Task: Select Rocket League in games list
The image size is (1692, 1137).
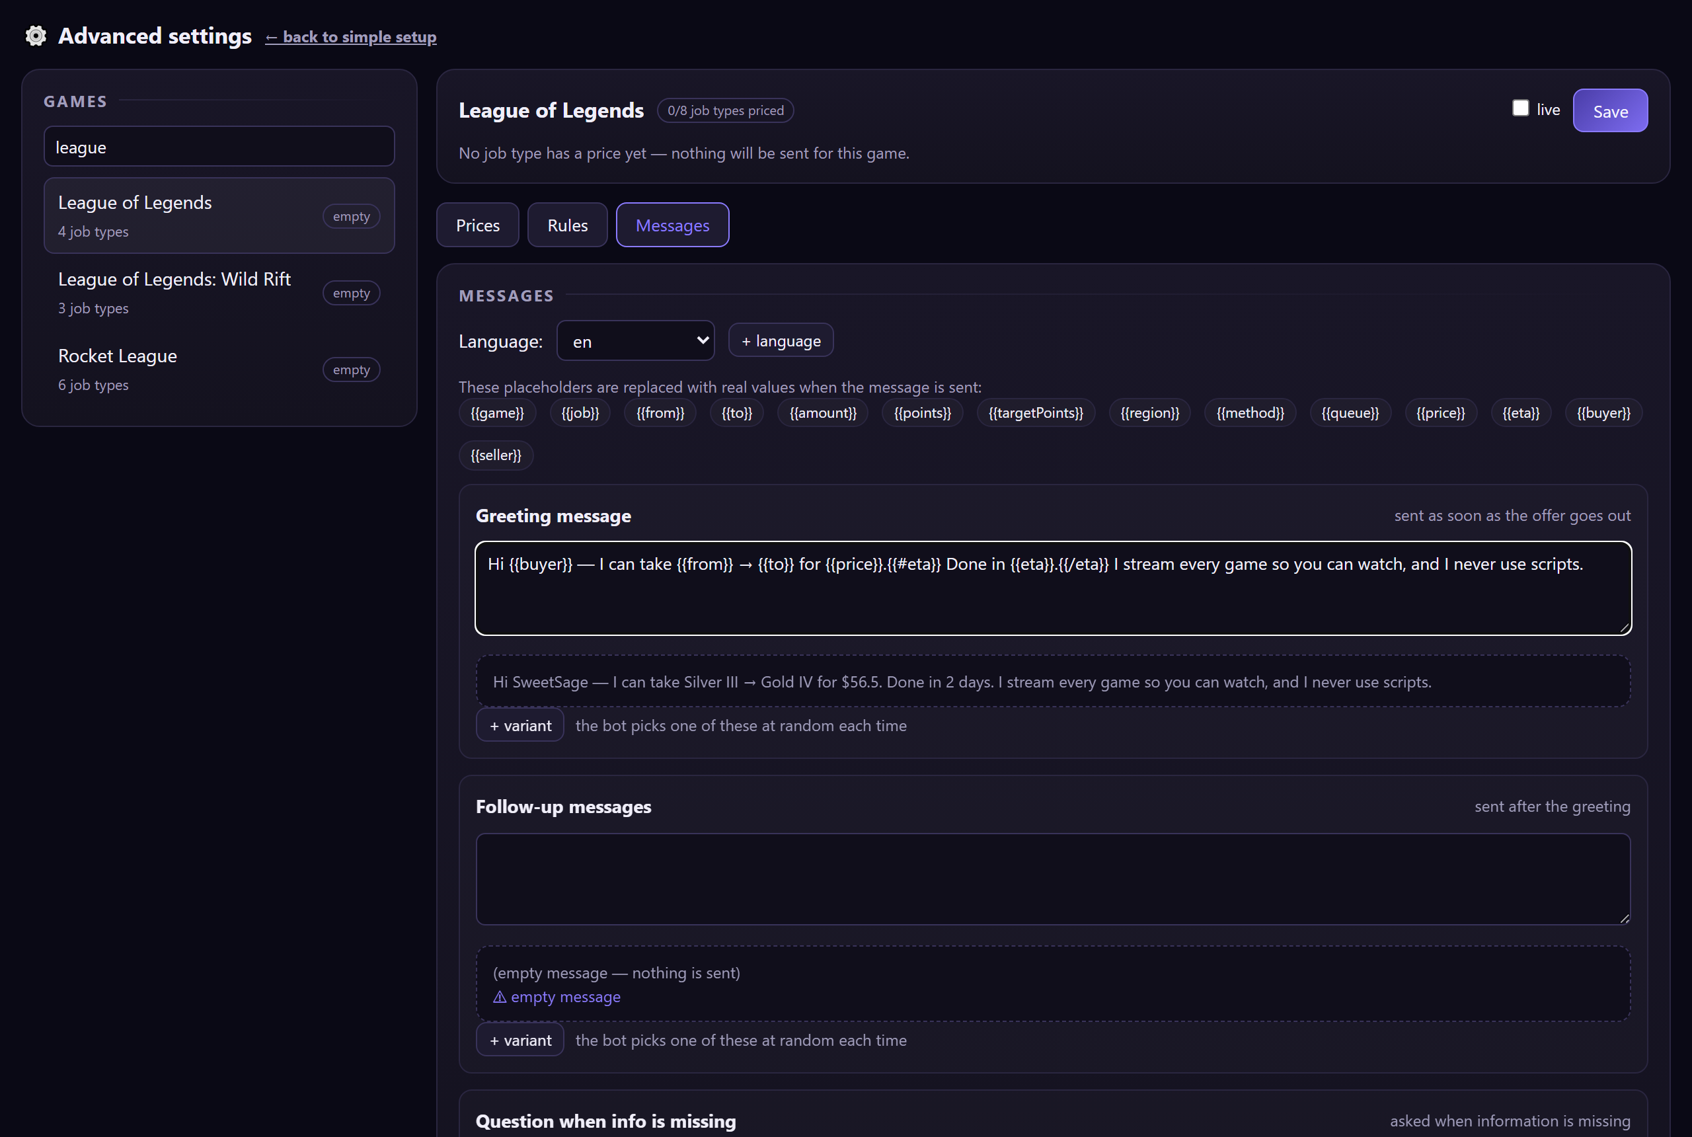Action: point(219,369)
